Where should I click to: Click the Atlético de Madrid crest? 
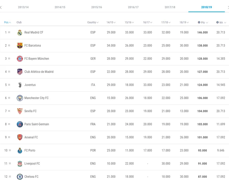pos(20,72)
